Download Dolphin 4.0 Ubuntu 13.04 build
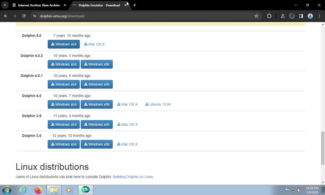Image resolution: width=325 pixels, height=195 pixels. pyautogui.click(x=158, y=104)
